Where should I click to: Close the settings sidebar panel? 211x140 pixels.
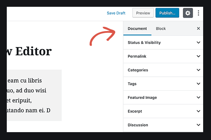coord(199,29)
